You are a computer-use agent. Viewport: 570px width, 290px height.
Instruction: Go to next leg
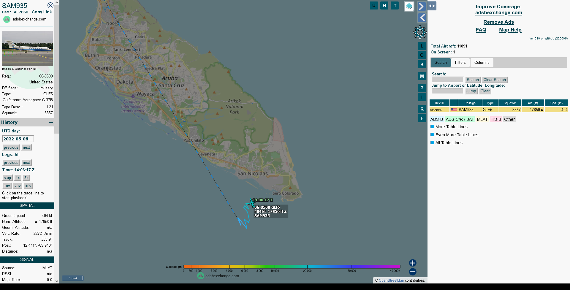click(26, 162)
